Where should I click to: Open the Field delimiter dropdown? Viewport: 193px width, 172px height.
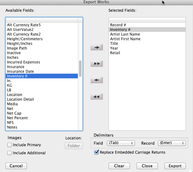click(x=121, y=143)
